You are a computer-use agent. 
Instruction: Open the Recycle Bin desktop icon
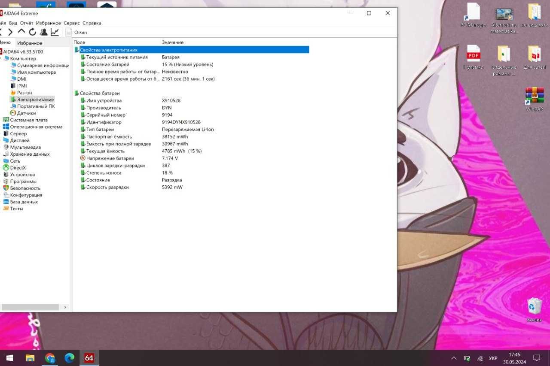tap(535, 310)
